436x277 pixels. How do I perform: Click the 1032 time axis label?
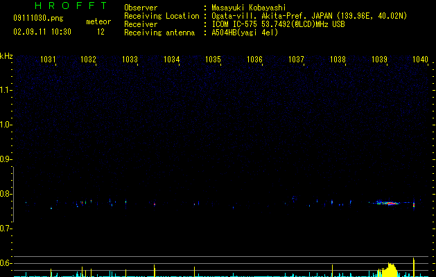(88, 60)
